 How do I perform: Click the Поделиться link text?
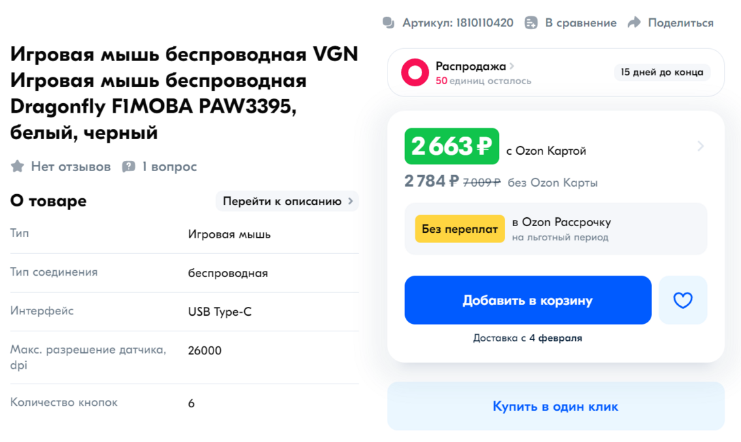tap(680, 23)
